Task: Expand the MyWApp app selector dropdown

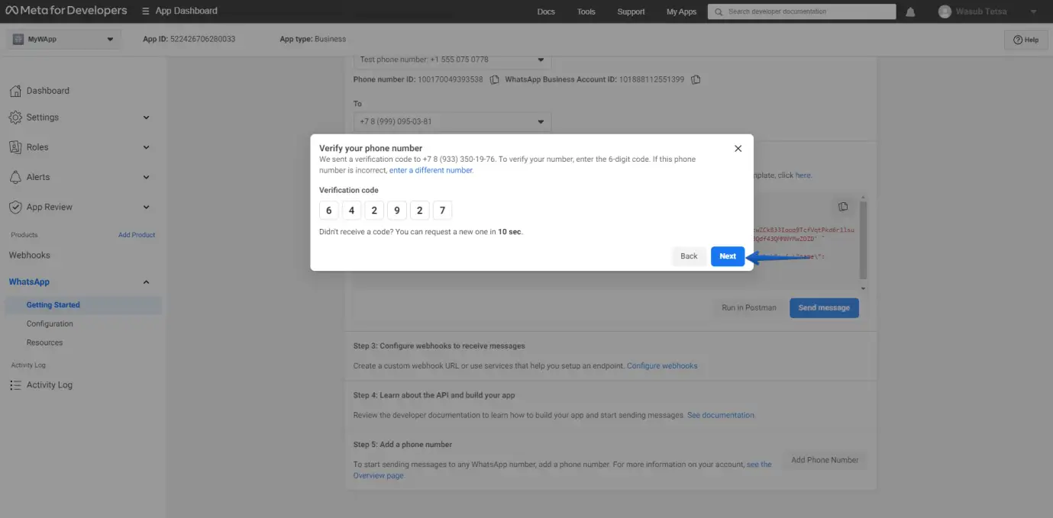Action: point(110,39)
